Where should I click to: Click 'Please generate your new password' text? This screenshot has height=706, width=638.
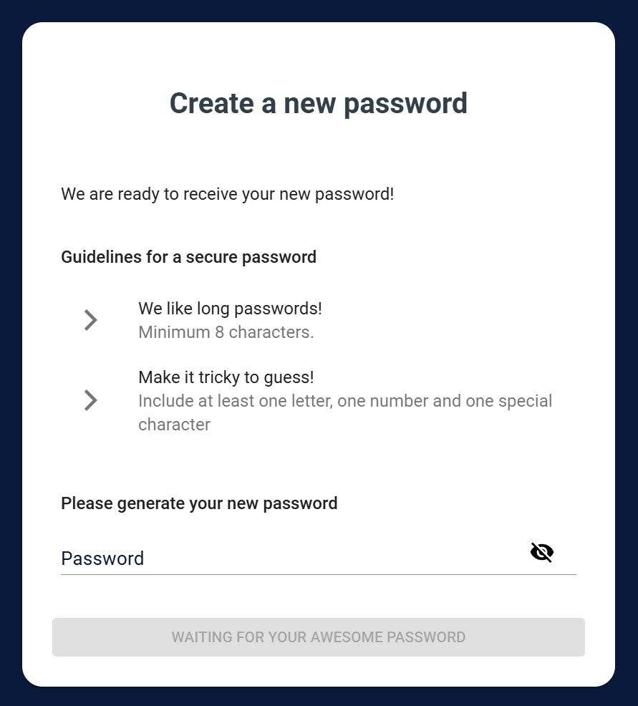click(199, 503)
